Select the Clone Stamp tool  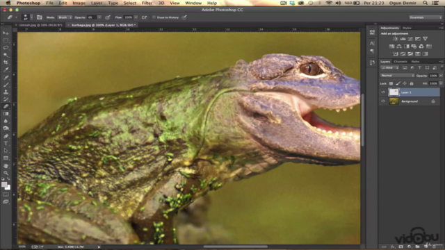click(x=6, y=92)
